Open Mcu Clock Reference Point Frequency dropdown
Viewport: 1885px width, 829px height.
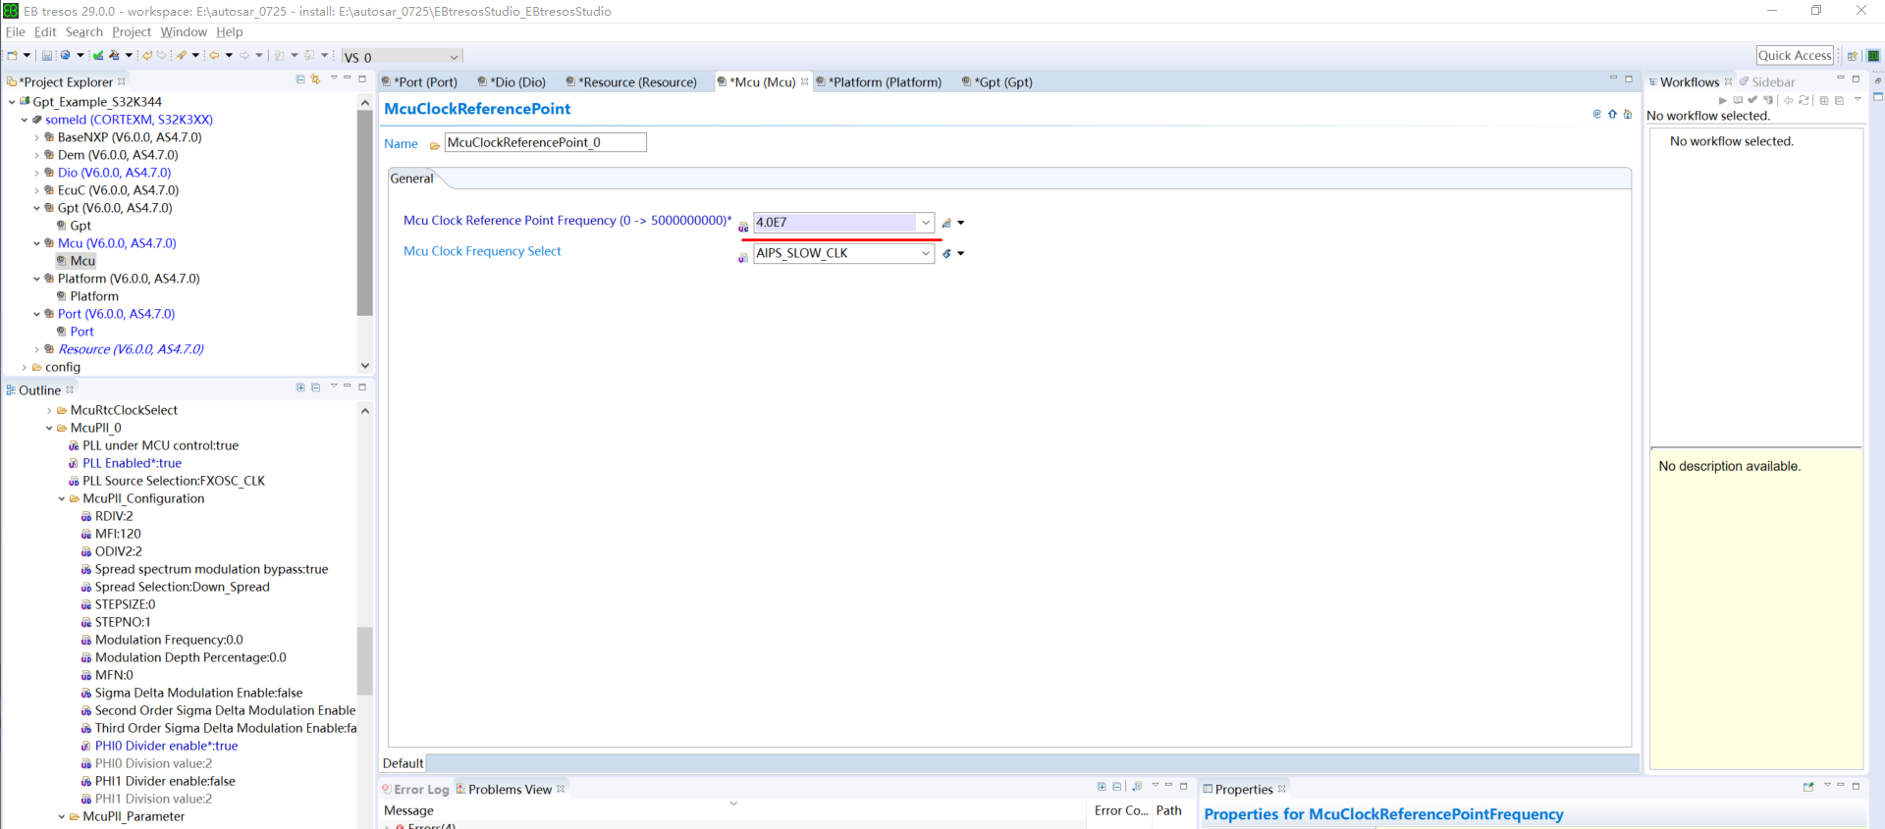(x=925, y=223)
